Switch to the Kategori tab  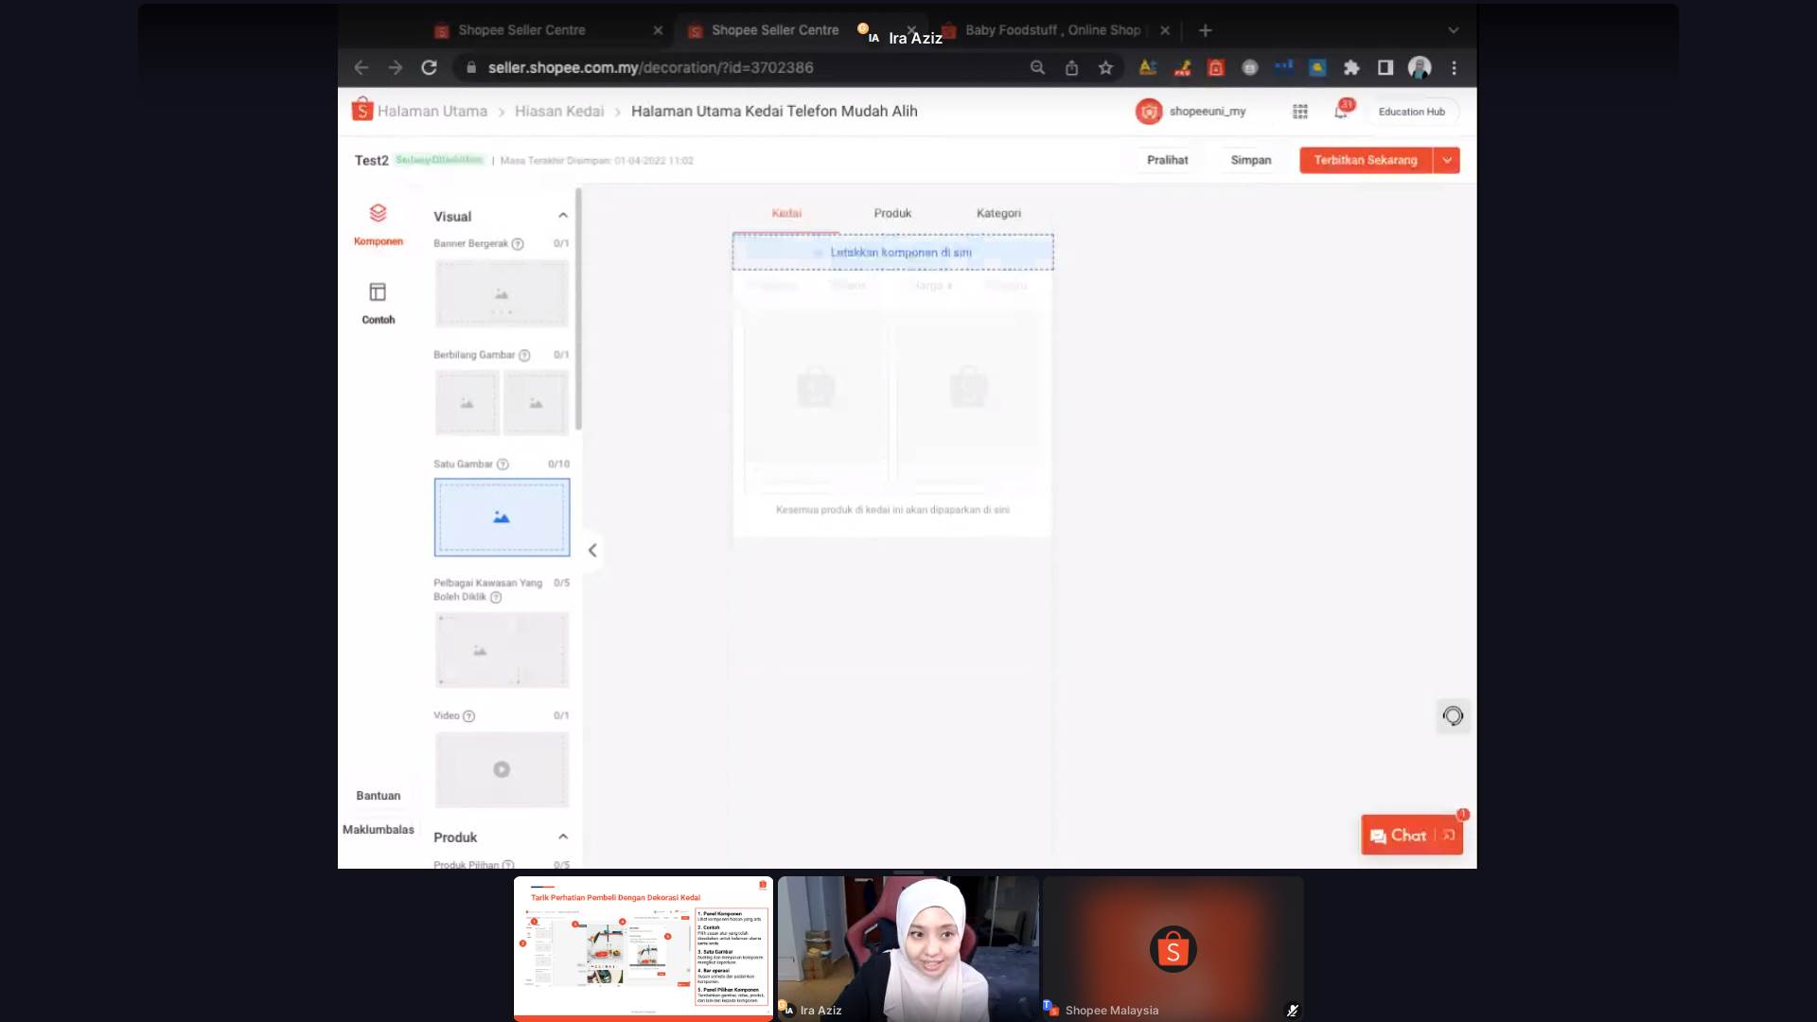coord(998,213)
